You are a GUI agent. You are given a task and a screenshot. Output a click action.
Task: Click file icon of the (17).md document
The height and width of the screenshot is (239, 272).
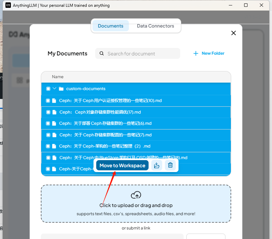tap(54, 112)
